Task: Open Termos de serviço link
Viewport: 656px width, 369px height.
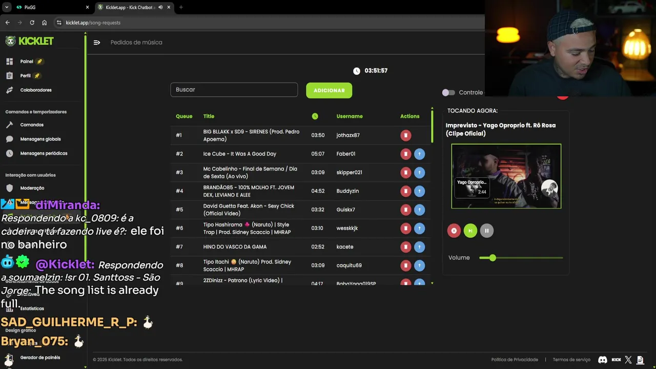Action: click(x=571, y=360)
